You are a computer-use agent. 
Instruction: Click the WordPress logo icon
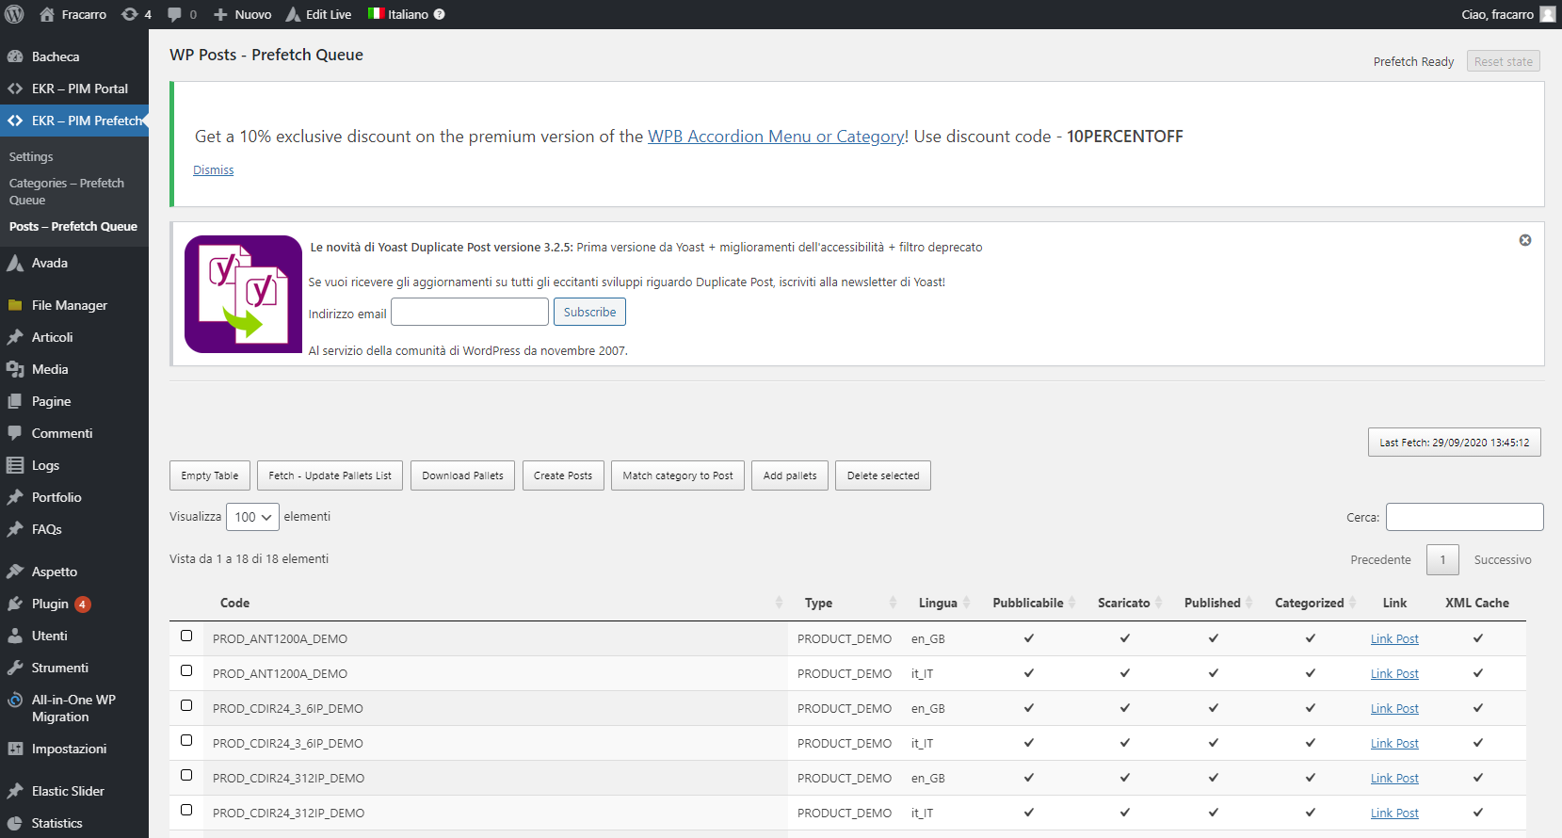(x=15, y=14)
